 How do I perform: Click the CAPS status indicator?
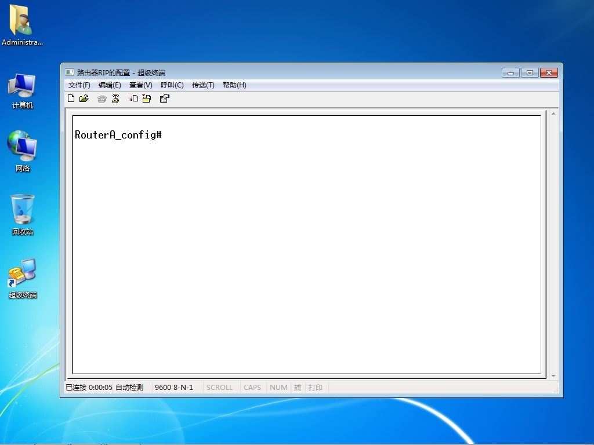point(252,388)
